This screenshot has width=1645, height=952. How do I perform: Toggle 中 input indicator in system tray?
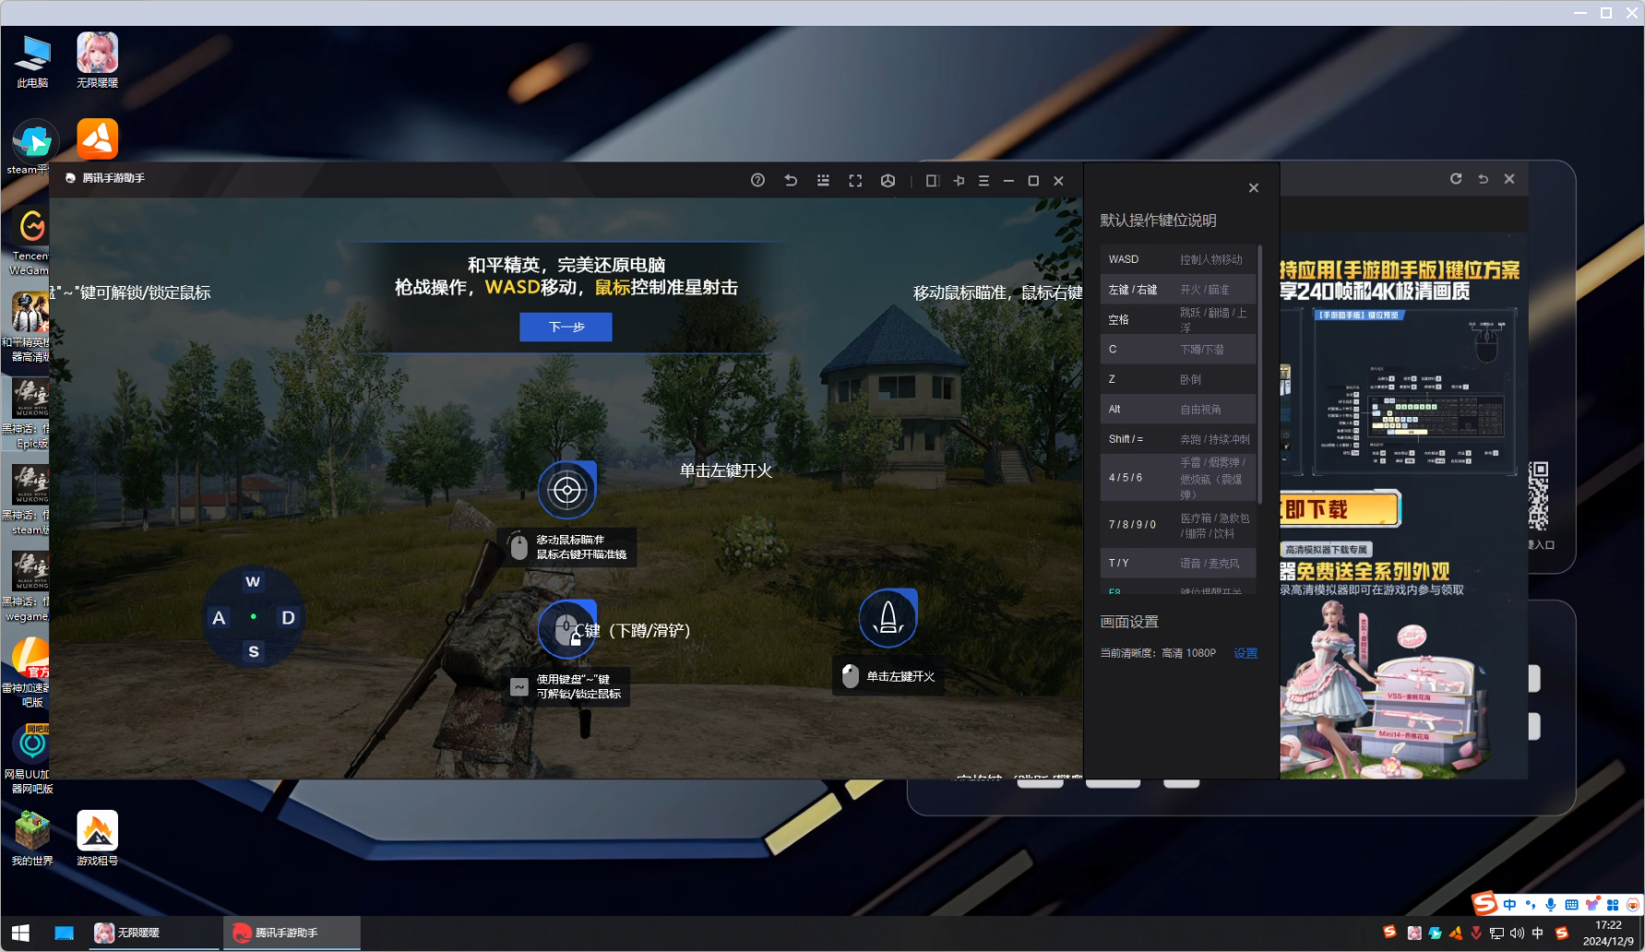pos(1537,934)
